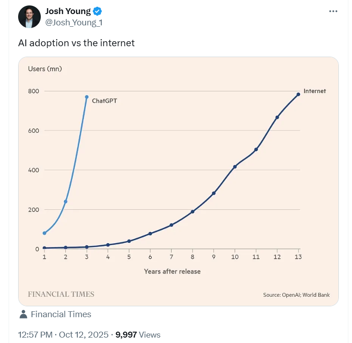Click the @Josh_Young_1 handle
The height and width of the screenshot is (343, 352).
click(x=70, y=22)
